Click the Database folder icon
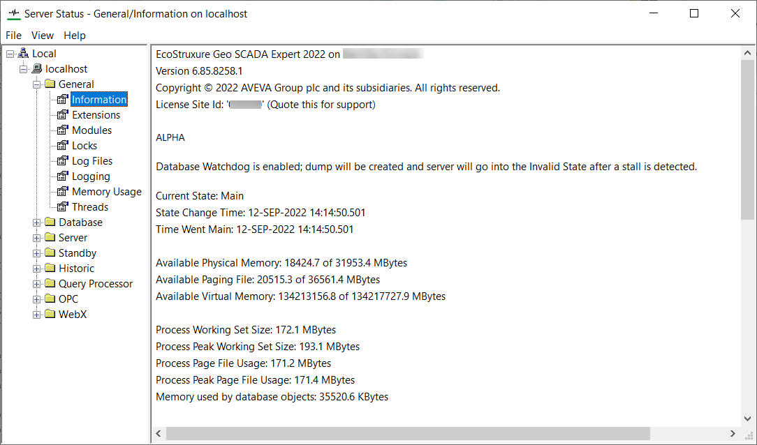 [x=50, y=222]
